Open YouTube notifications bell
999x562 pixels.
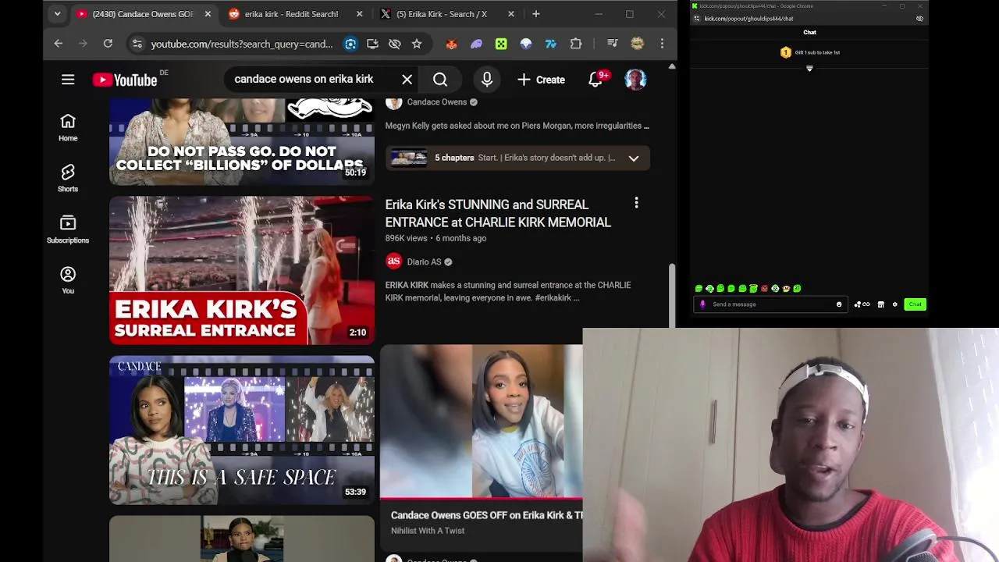click(x=595, y=80)
